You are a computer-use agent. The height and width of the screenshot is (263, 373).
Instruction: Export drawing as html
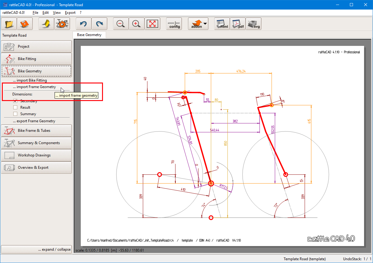pos(222,24)
